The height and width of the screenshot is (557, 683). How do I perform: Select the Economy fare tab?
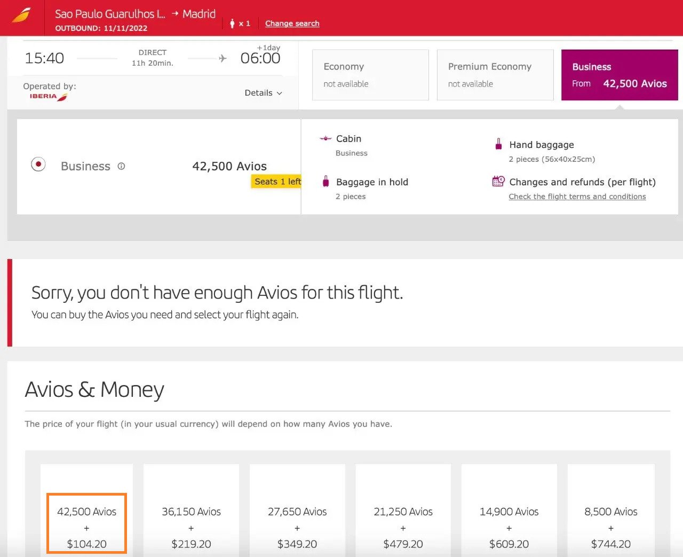pos(370,75)
